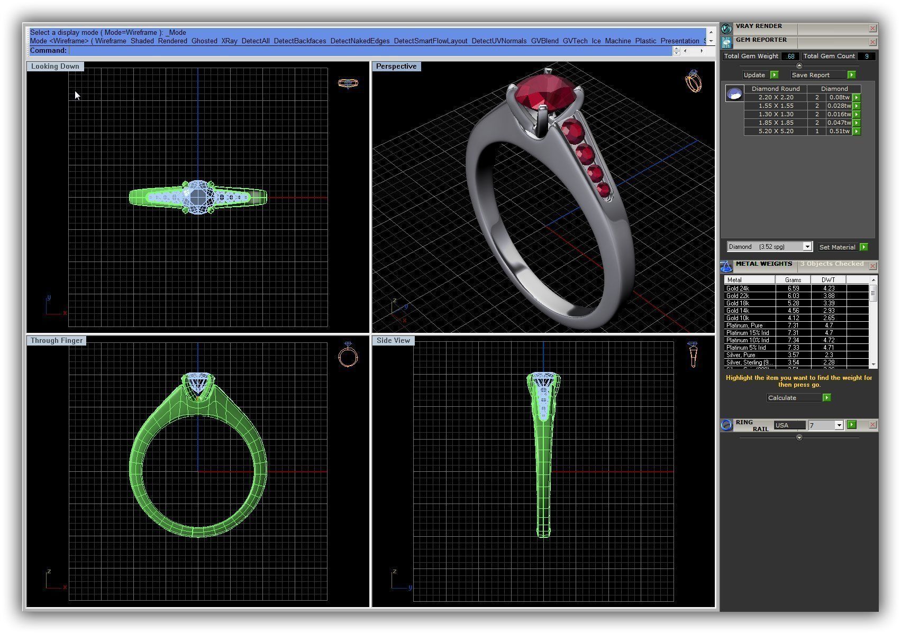This screenshot has height=634, width=901.
Task: Click the Metal Weights panel icon
Action: (727, 266)
